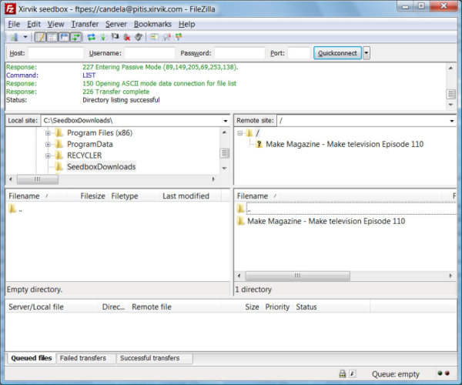
Task: Click the Reconnect to last server icon
Action: [x=139, y=37]
